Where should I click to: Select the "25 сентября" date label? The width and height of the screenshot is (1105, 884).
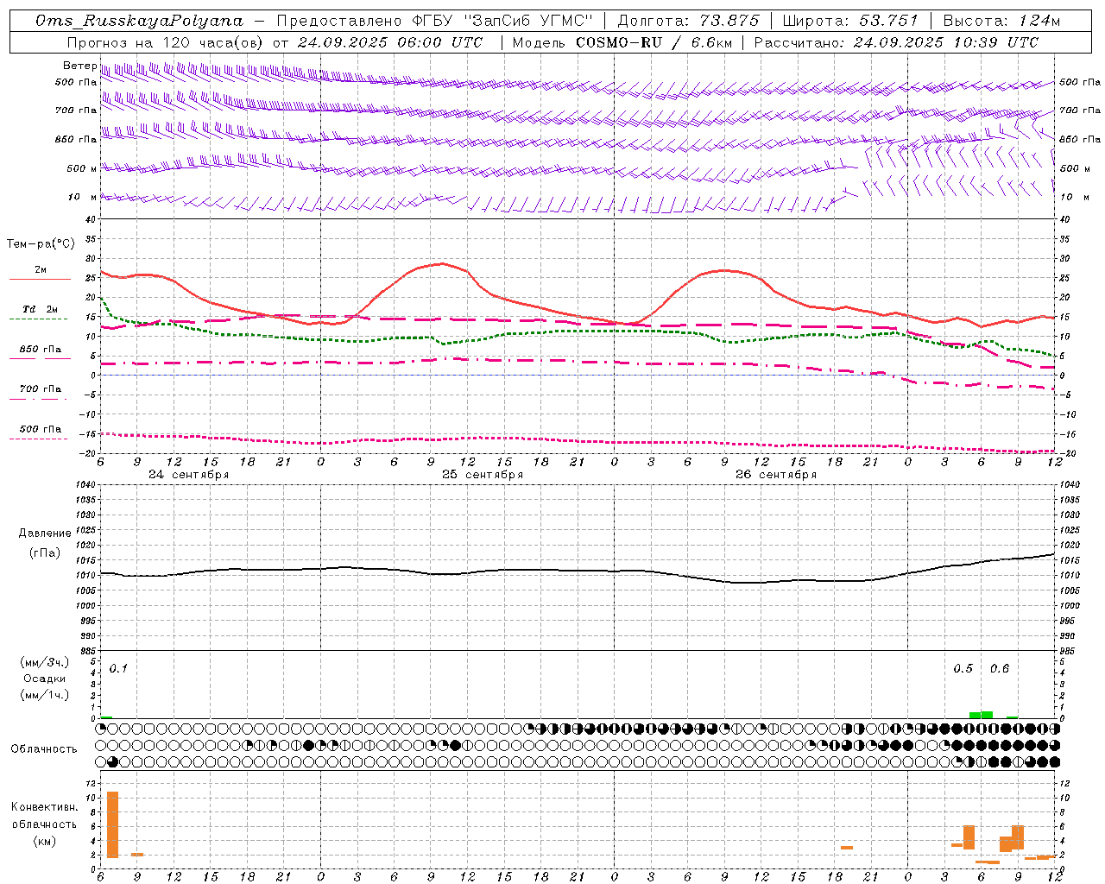click(x=483, y=475)
